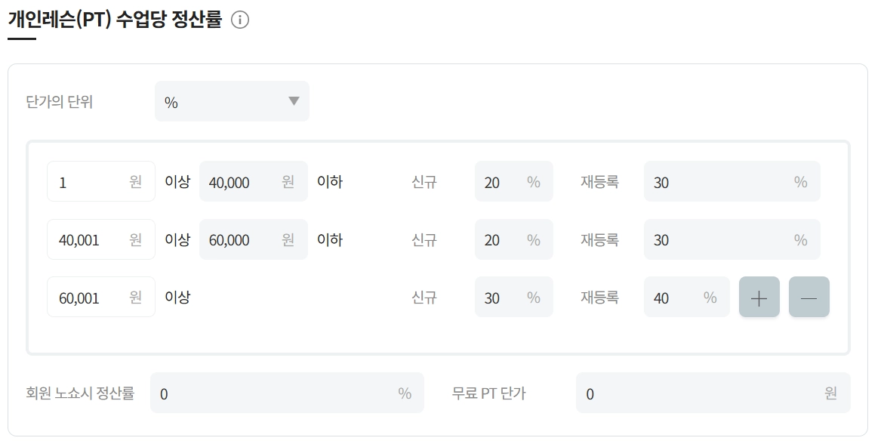Open the 단가의 단위 unit dropdown
The height and width of the screenshot is (441, 884).
(231, 102)
